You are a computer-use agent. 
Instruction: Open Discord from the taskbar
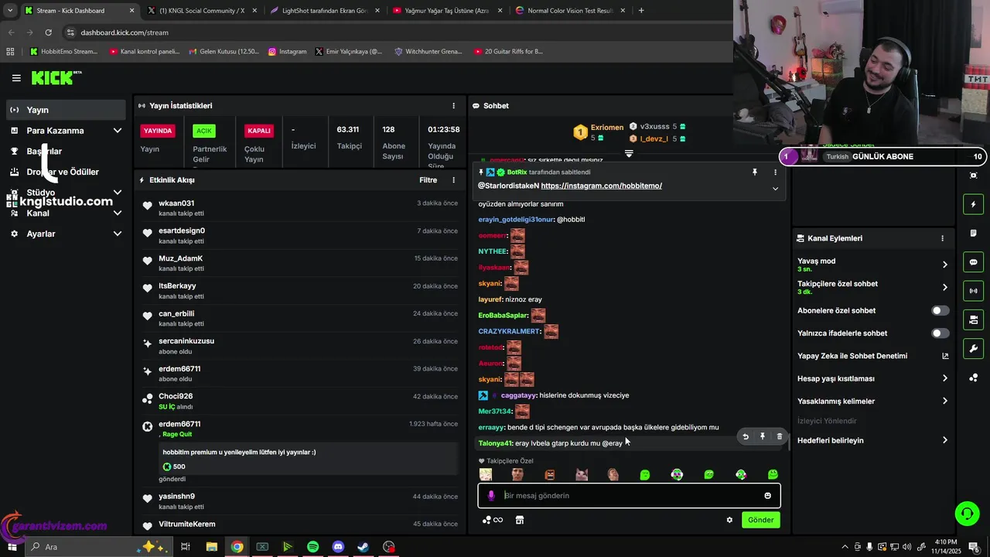tap(338, 547)
